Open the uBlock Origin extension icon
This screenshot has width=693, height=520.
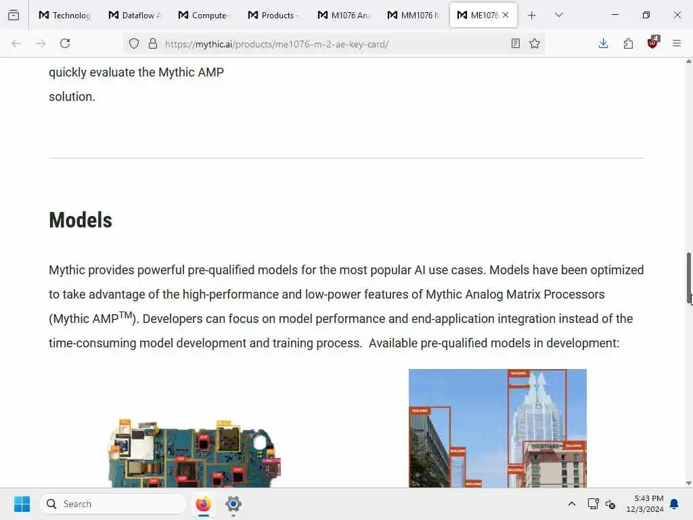point(653,43)
